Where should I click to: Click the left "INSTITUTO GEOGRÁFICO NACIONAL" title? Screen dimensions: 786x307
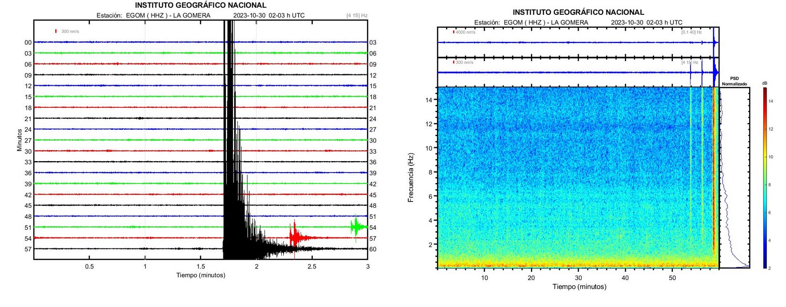click(x=201, y=5)
